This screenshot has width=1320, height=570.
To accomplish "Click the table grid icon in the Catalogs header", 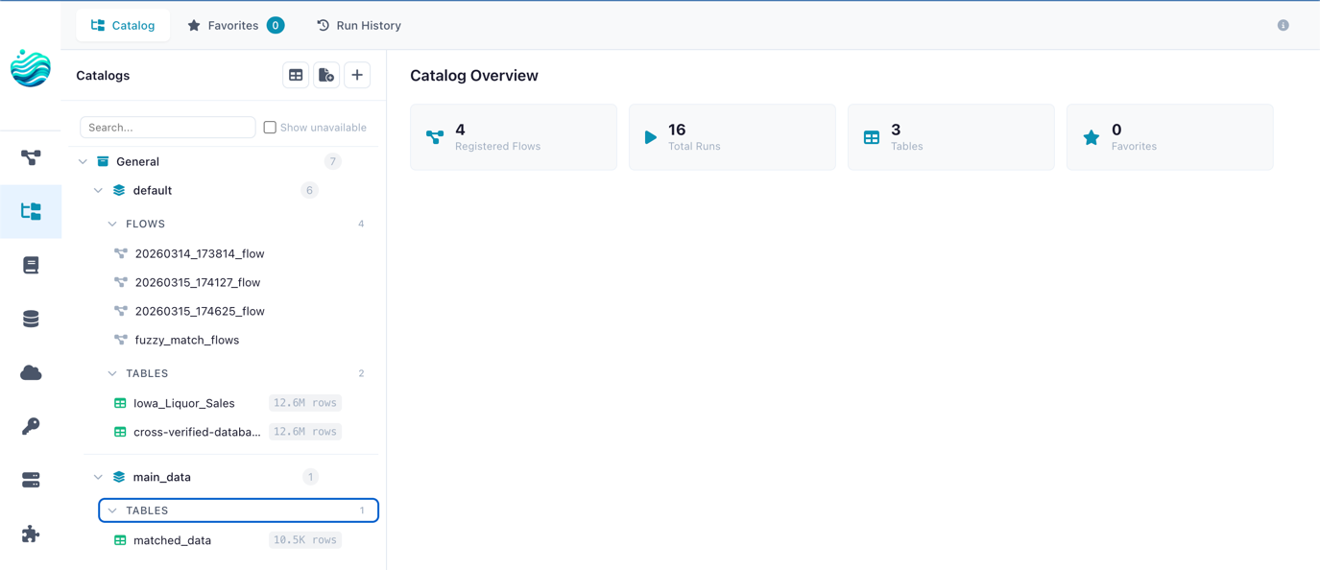I will [x=296, y=75].
